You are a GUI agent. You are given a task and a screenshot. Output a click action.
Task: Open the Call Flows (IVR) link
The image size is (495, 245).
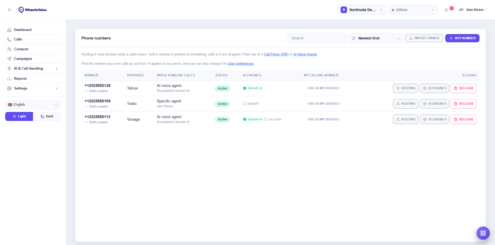[276, 54]
